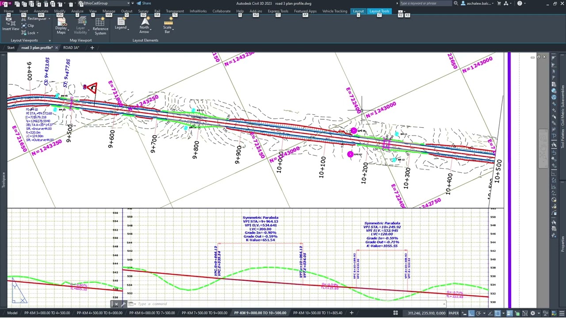Open command line customize wrench icon
The height and width of the screenshot is (318, 566).
[x=124, y=304]
